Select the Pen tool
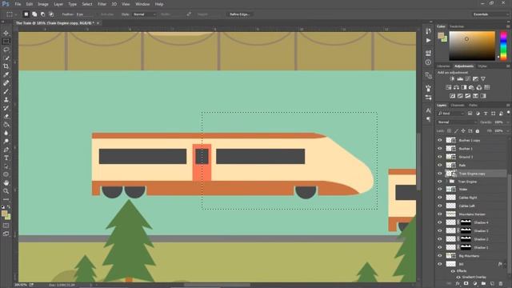The width and height of the screenshot is (512, 288). click(x=6, y=150)
